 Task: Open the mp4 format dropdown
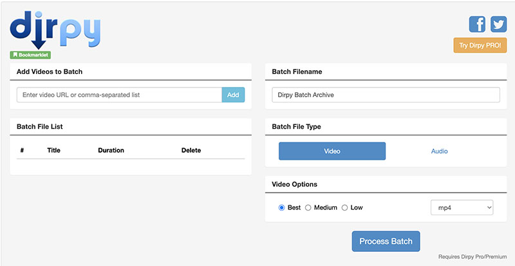(x=462, y=207)
